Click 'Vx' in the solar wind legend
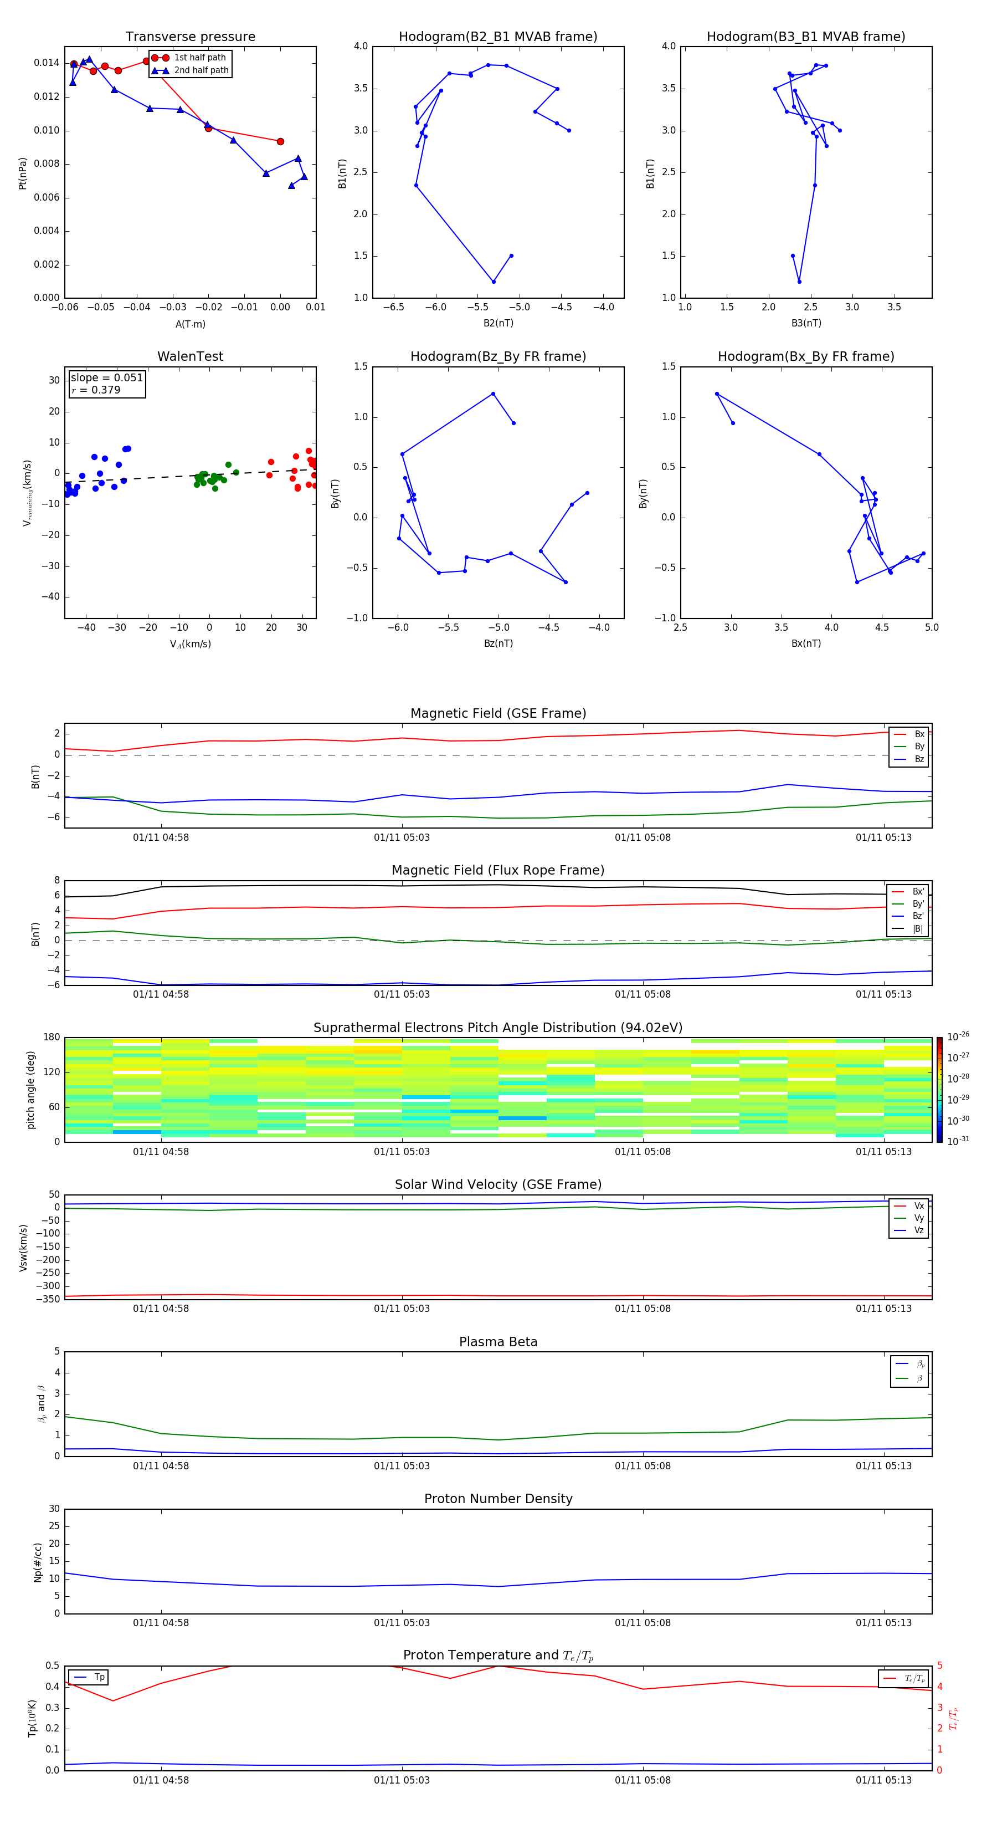Screen dimensions: 997x1829 (919, 1205)
